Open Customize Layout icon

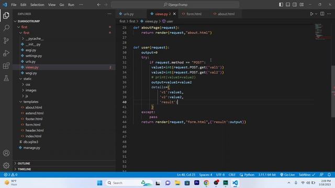coord(301,5)
